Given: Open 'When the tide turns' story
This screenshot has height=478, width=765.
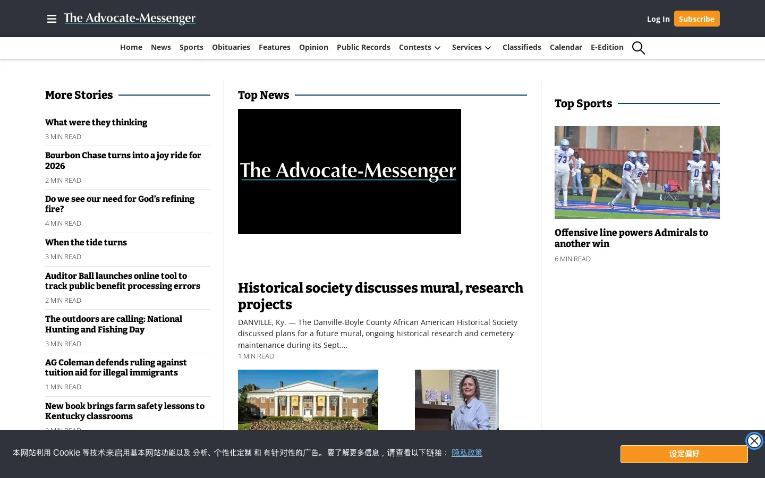Looking at the screenshot, I should 86,242.
